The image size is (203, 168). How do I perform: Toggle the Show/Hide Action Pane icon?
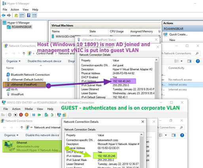pos(34,15)
